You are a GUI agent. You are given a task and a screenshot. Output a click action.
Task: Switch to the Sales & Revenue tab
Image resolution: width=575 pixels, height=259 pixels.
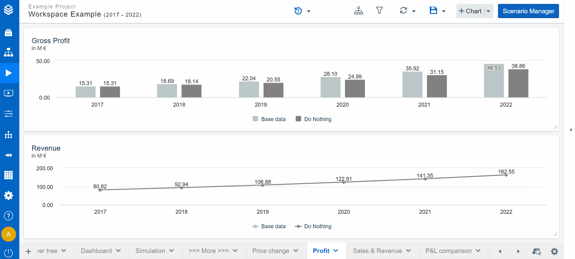point(377,251)
